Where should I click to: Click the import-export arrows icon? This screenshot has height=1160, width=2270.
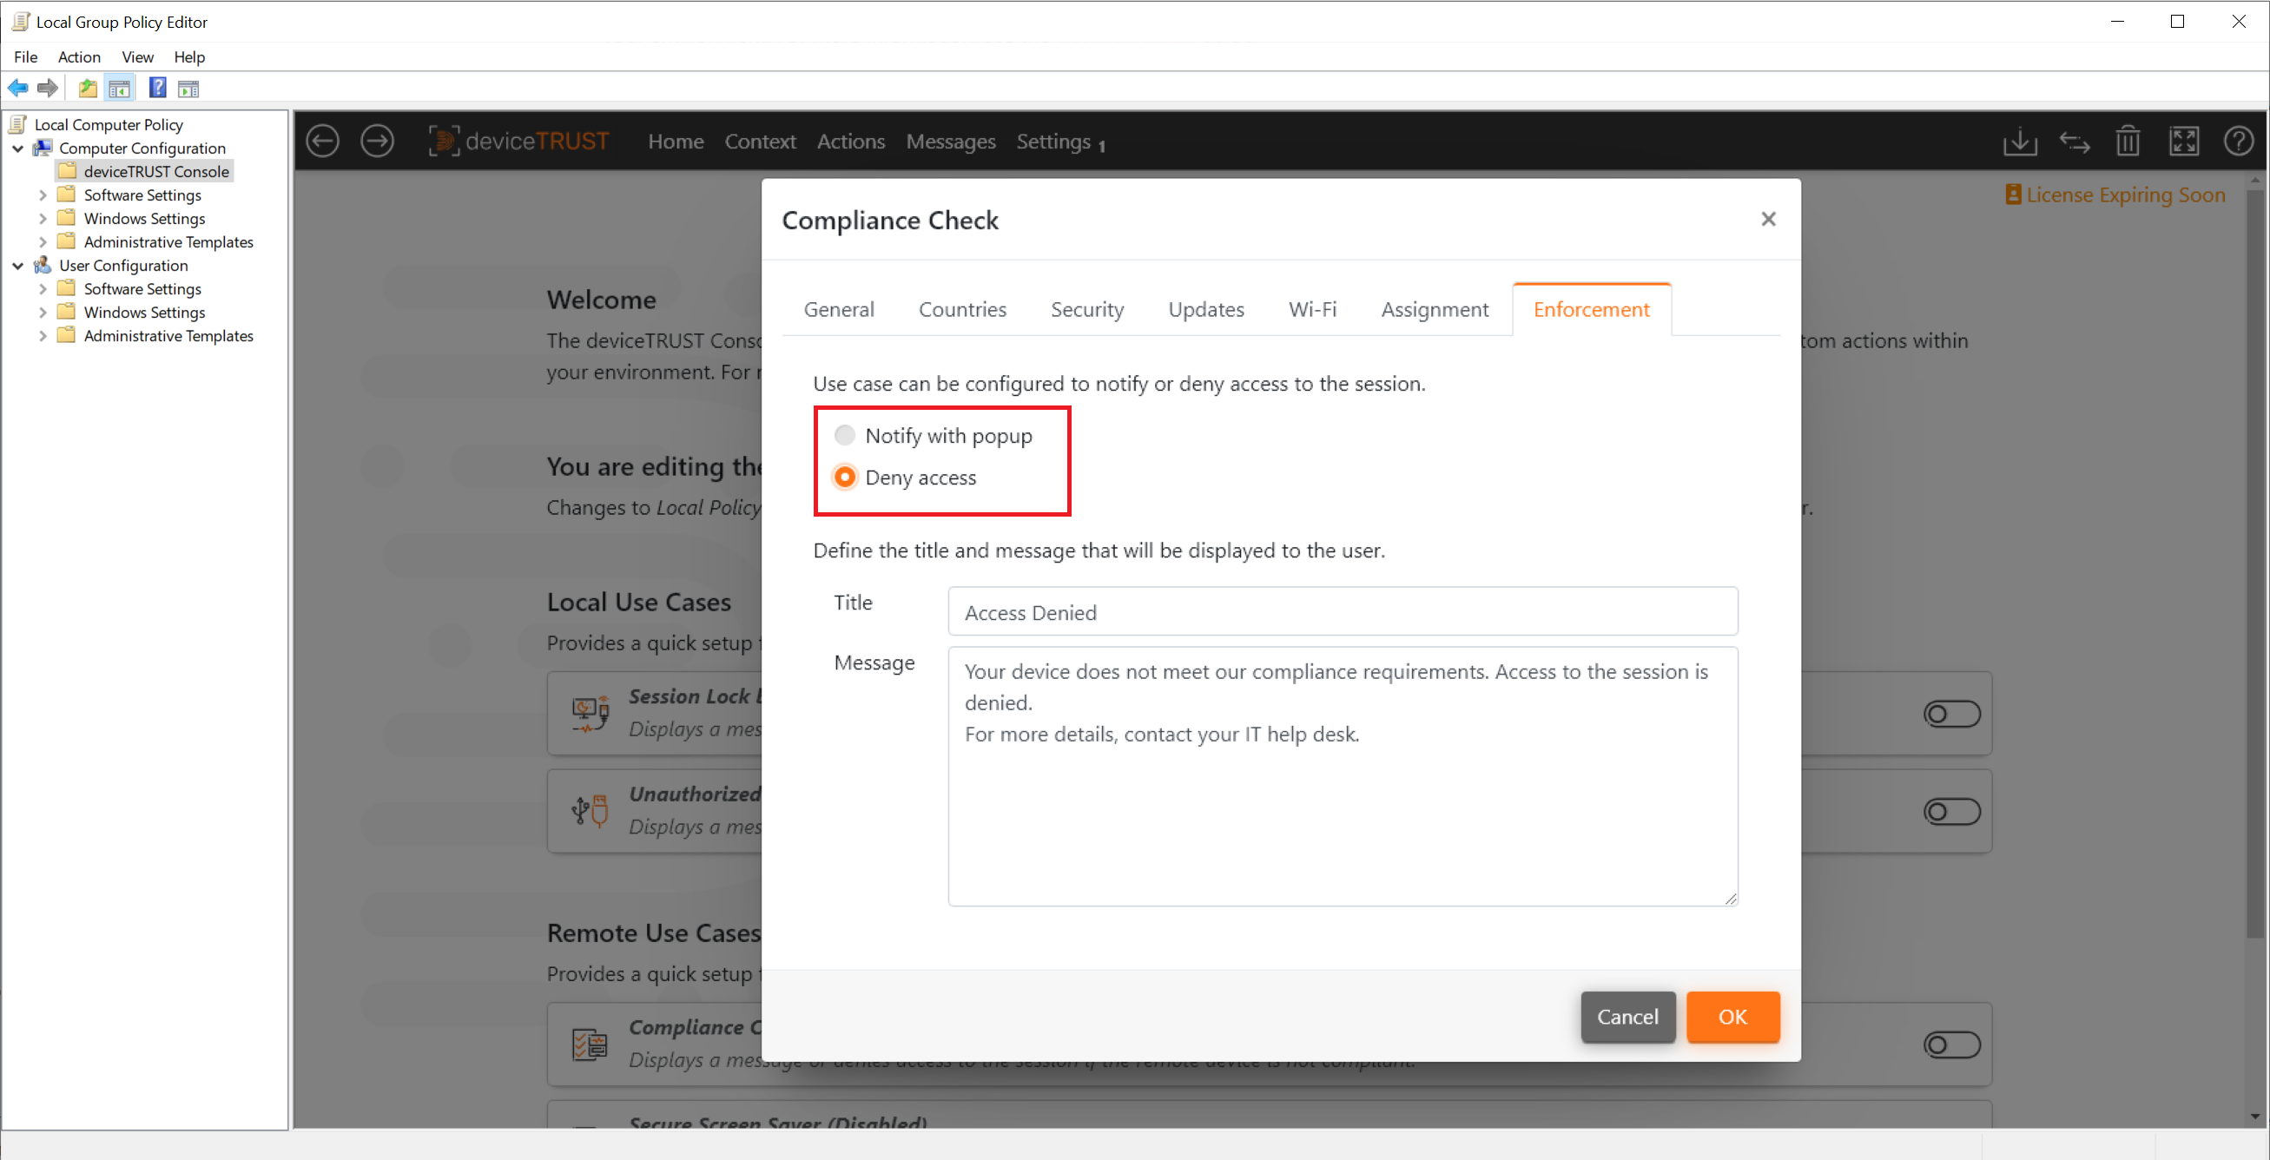pos(2075,141)
